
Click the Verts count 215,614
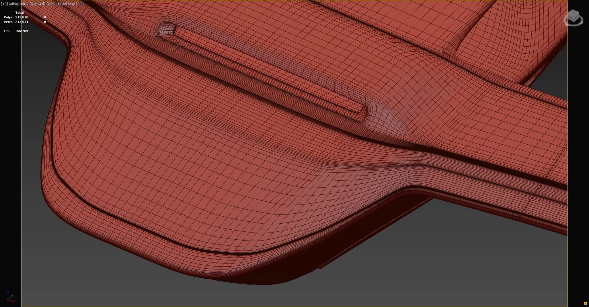[22, 22]
